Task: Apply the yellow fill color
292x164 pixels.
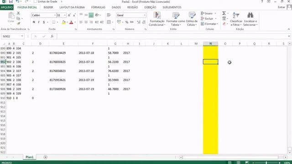Action: point(63,22)
